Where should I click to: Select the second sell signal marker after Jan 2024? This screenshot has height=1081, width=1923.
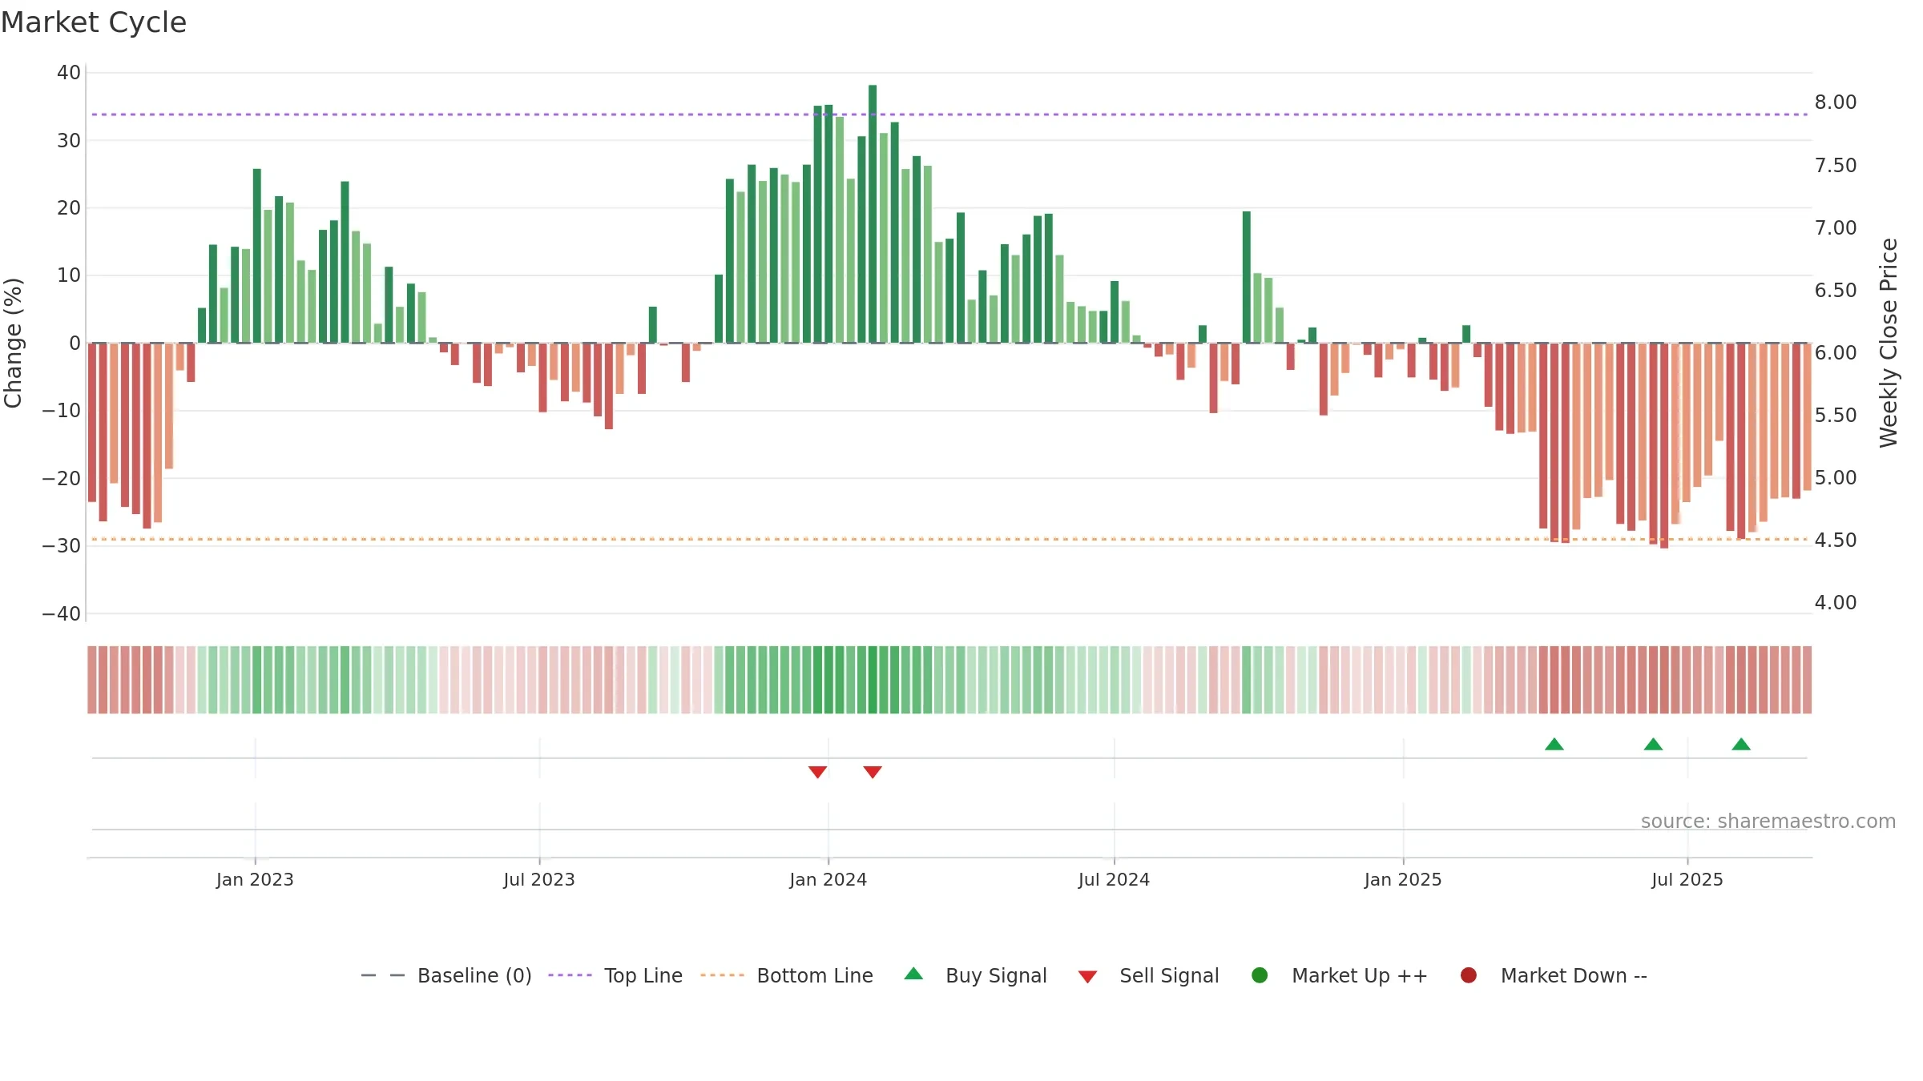point(873,772)
